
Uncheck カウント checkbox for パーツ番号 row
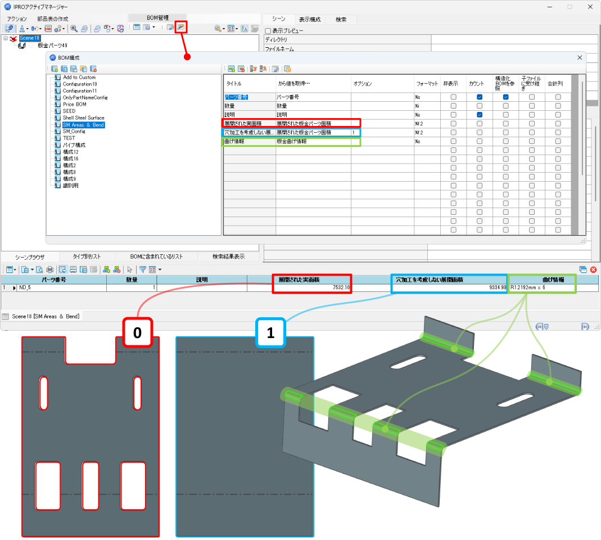(480, 97)
